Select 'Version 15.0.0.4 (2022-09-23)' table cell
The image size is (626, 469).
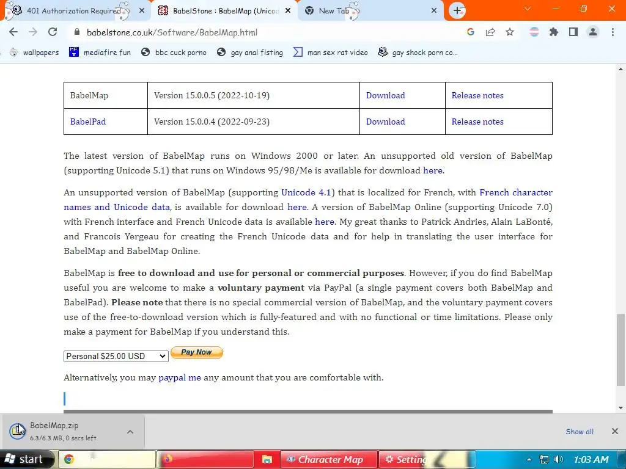[x=254, y=122]
